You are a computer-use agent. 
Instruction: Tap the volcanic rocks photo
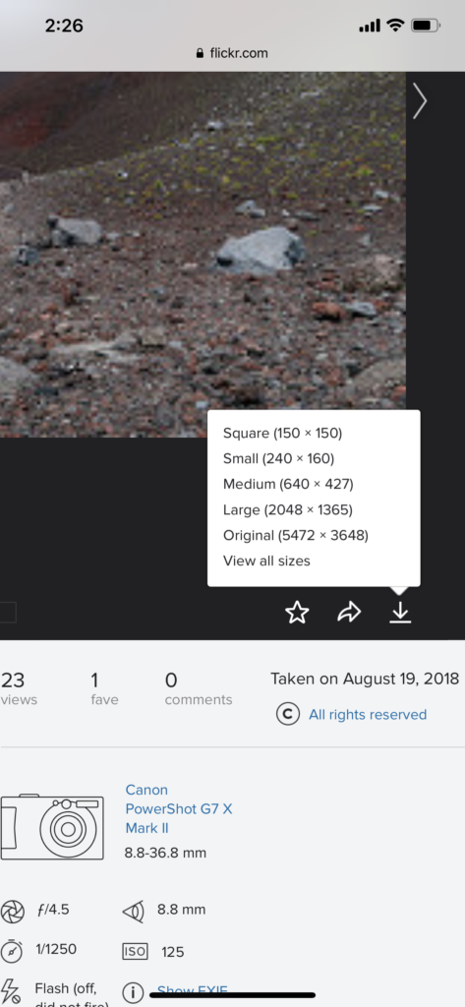pos(203,255)
